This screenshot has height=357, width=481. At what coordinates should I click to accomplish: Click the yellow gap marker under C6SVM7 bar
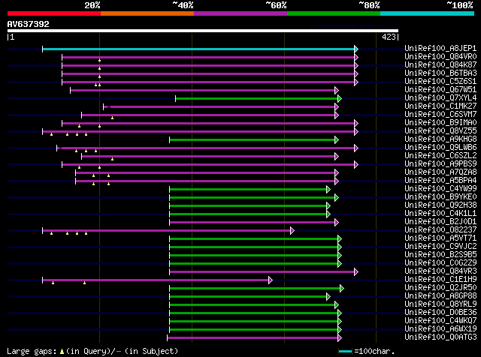(x=112, y=118)
